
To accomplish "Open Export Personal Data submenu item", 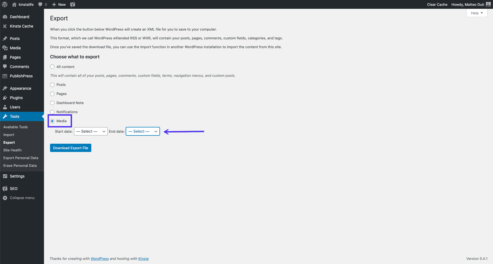I will click(x=21, y=158).
